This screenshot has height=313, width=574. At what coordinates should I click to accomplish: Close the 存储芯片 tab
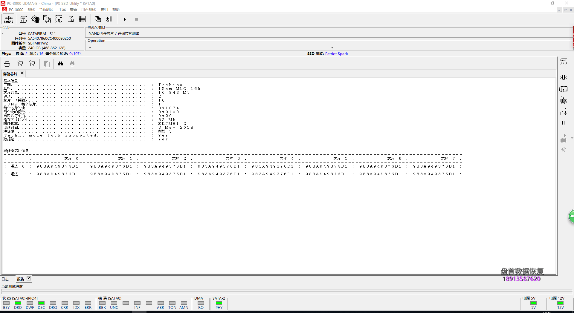point(22,73)
